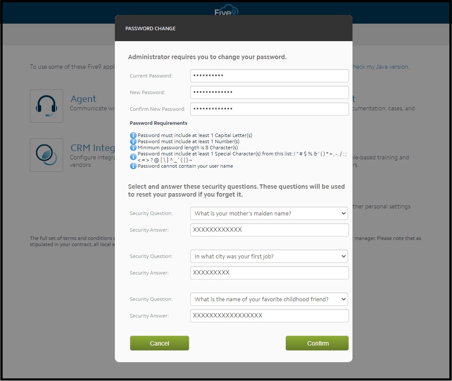Click info icon beside user name requirement

[x=133, y=166]
